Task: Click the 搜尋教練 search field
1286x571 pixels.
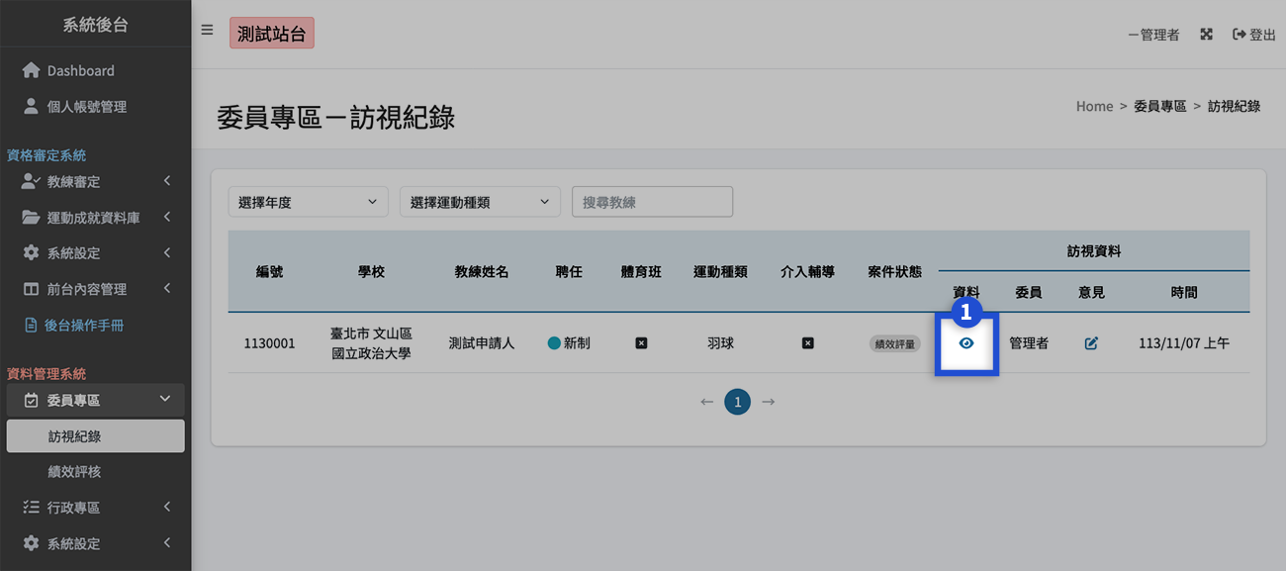Action: tap(652, 202)
